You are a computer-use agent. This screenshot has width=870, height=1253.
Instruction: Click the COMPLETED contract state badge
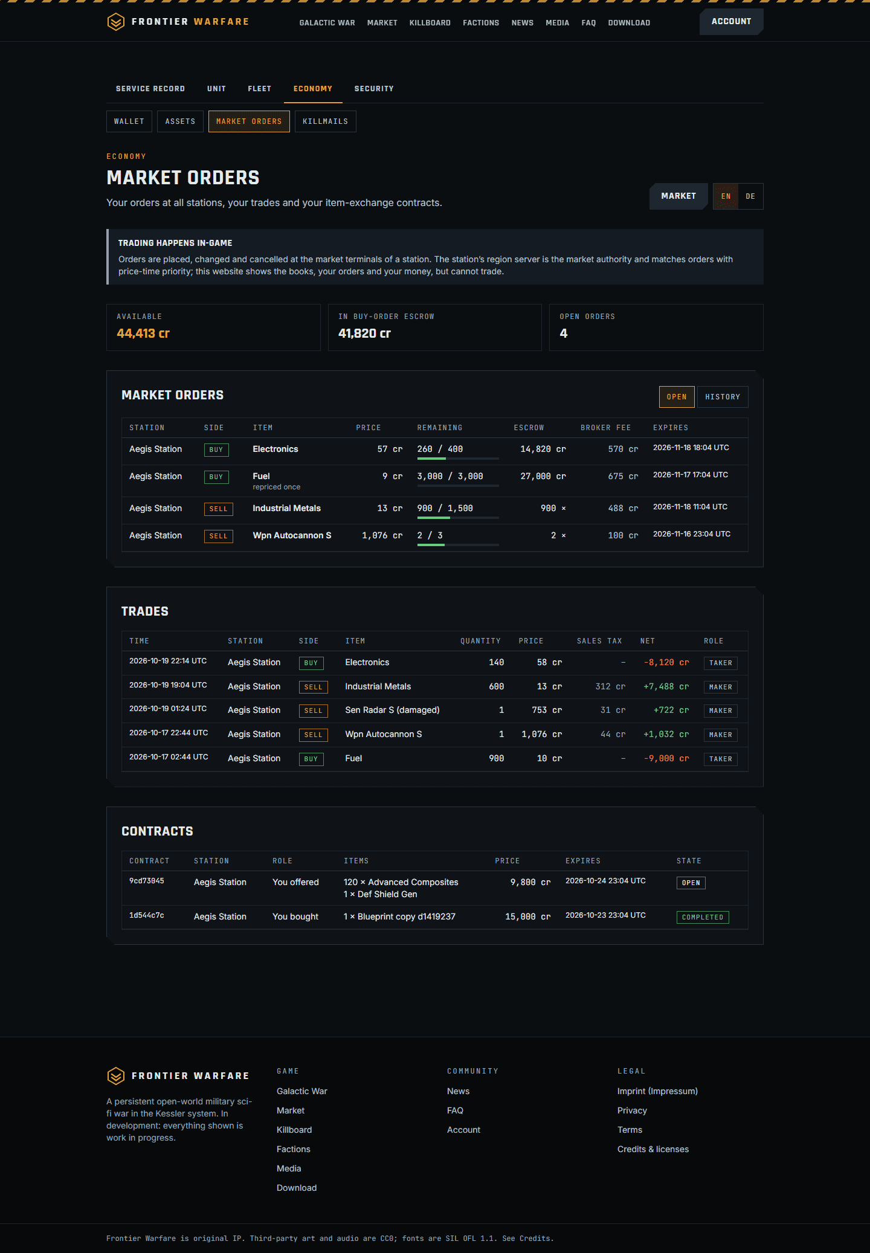(703, 917)
